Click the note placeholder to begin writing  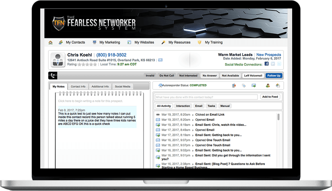tap(91, 101)
